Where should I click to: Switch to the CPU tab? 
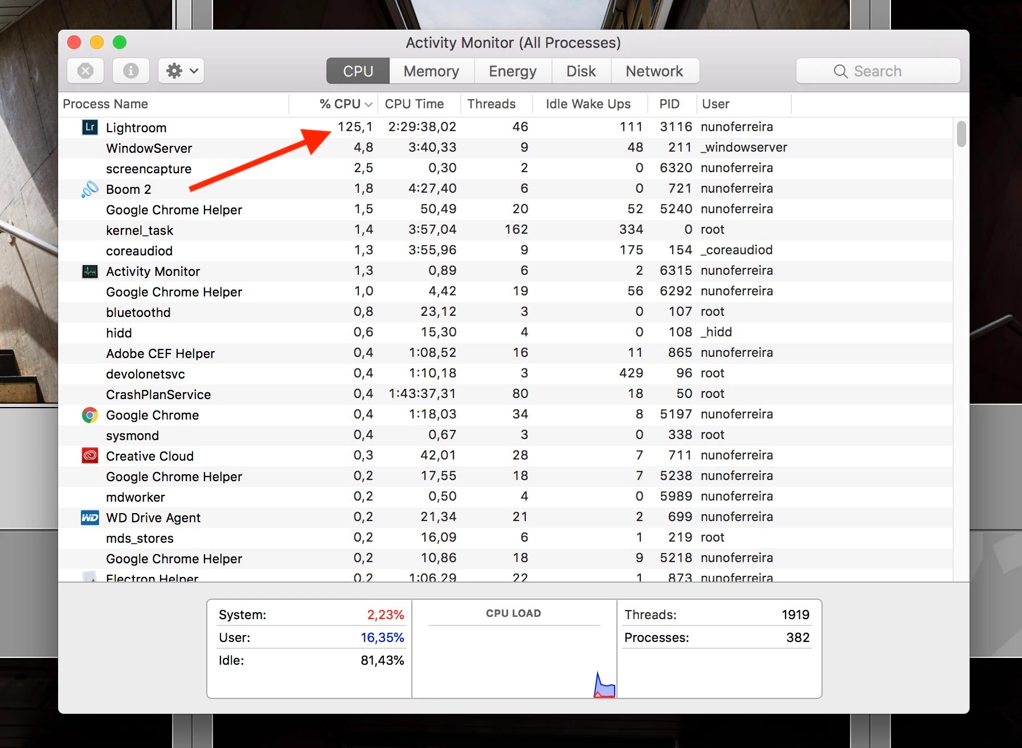(358, 71)
